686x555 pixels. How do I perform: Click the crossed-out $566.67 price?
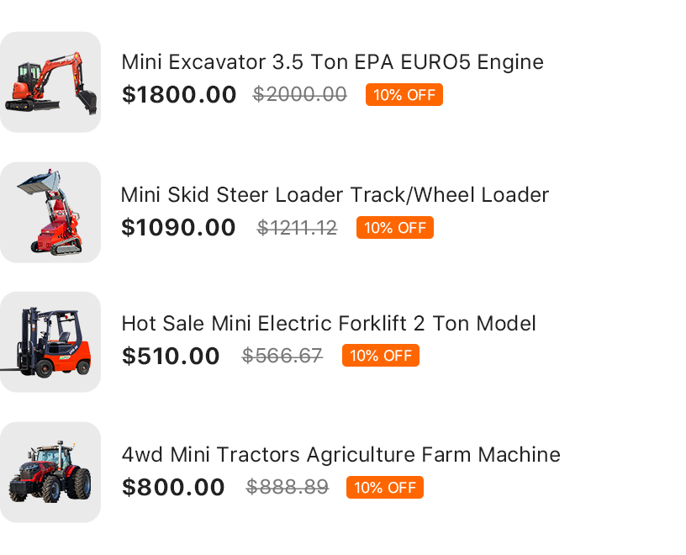click(x=282, y=356)
